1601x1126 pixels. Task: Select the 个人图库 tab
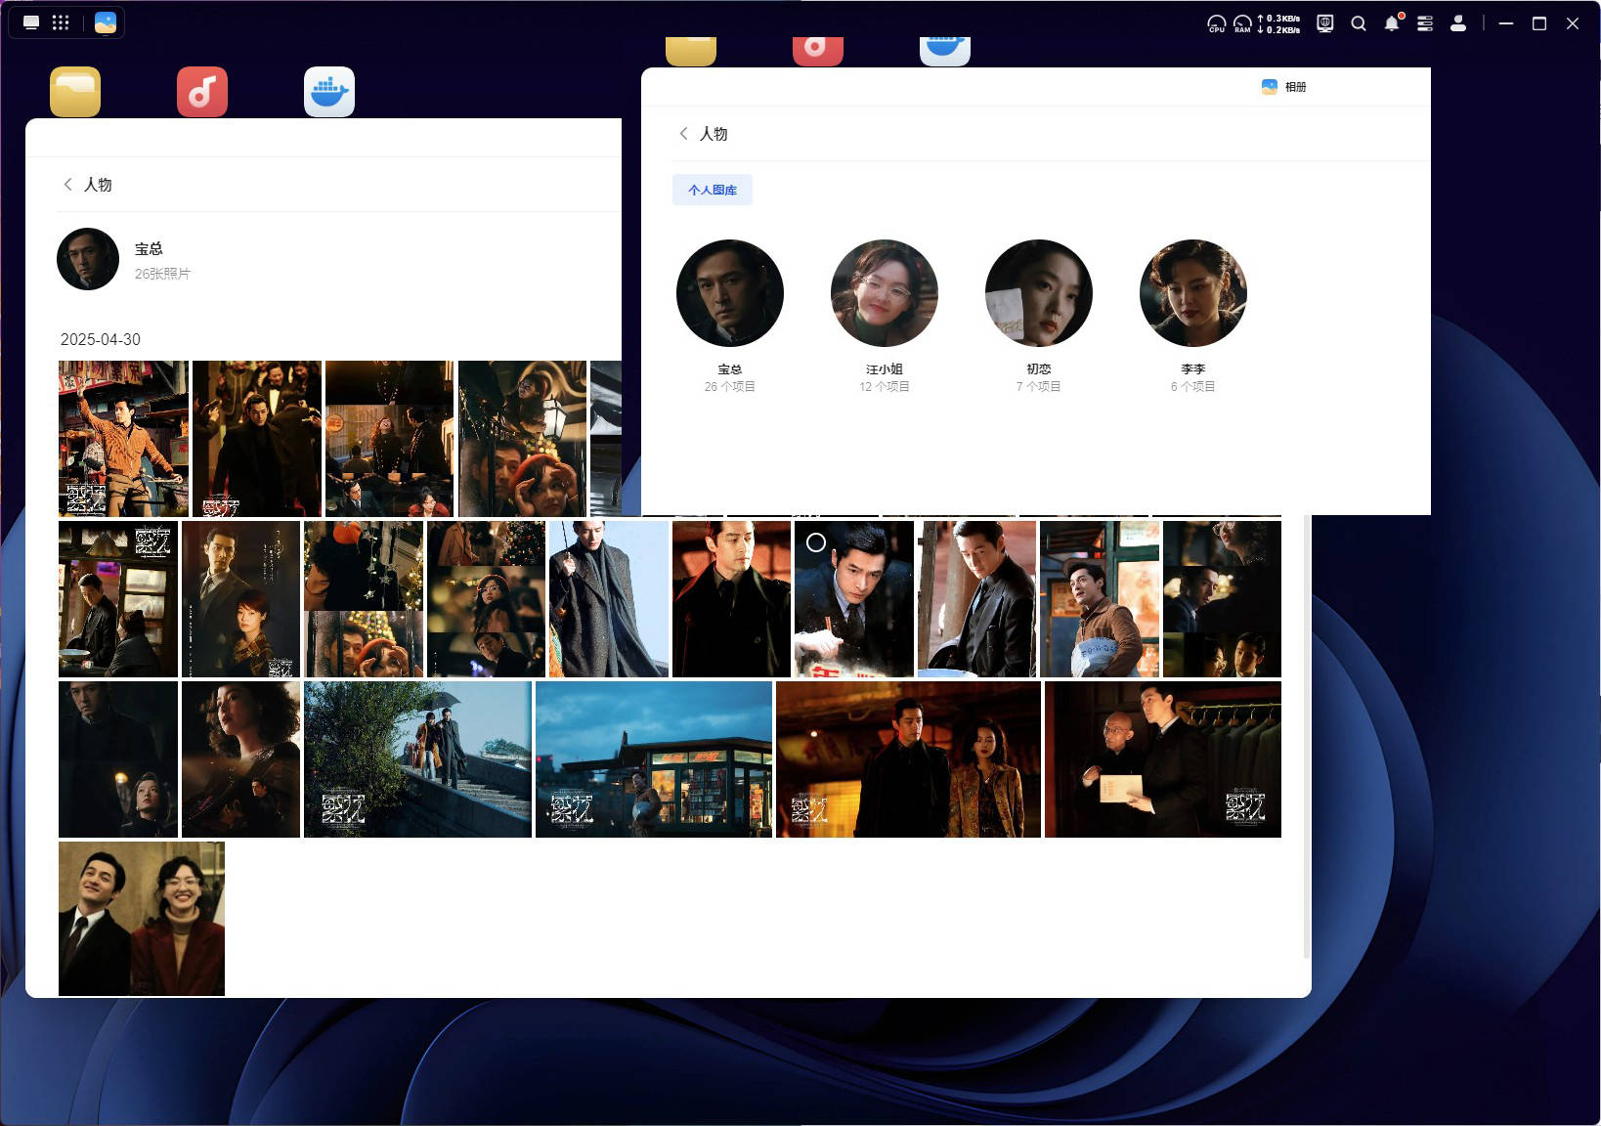[712, 190]
